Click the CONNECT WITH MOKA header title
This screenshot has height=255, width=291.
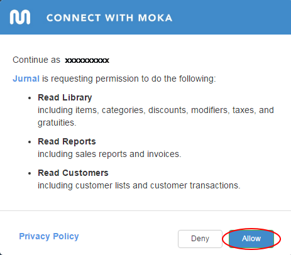[109, 18]
